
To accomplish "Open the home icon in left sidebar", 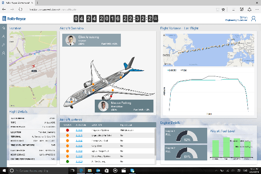I will pos(4,29).
